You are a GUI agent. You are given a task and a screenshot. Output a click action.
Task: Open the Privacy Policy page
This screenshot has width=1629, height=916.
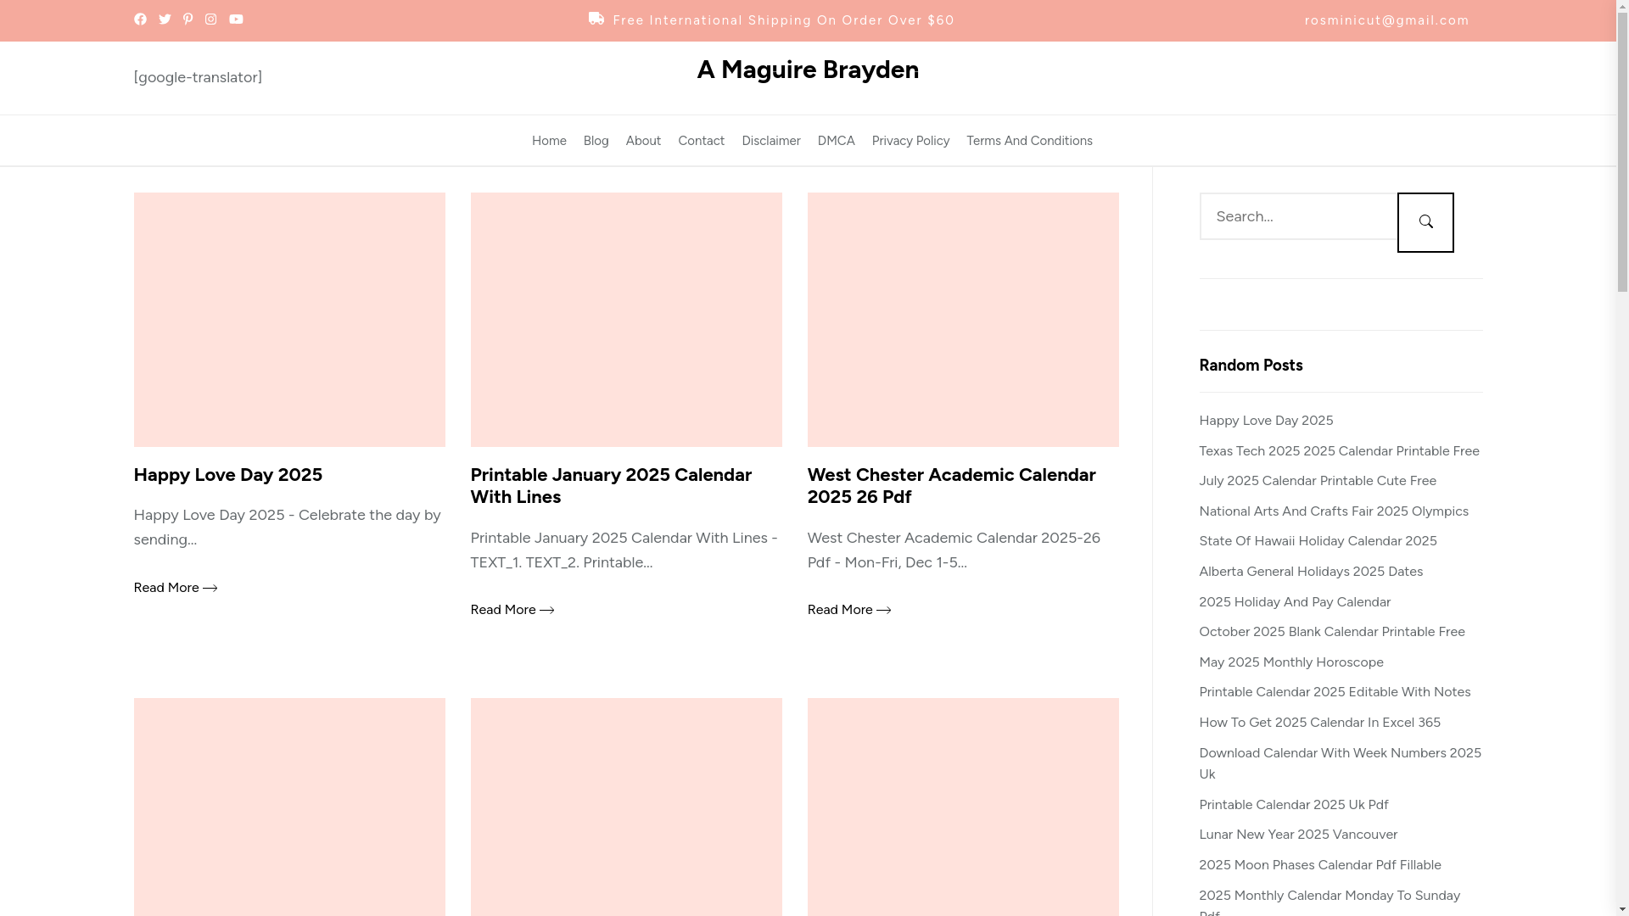[910, 141]
